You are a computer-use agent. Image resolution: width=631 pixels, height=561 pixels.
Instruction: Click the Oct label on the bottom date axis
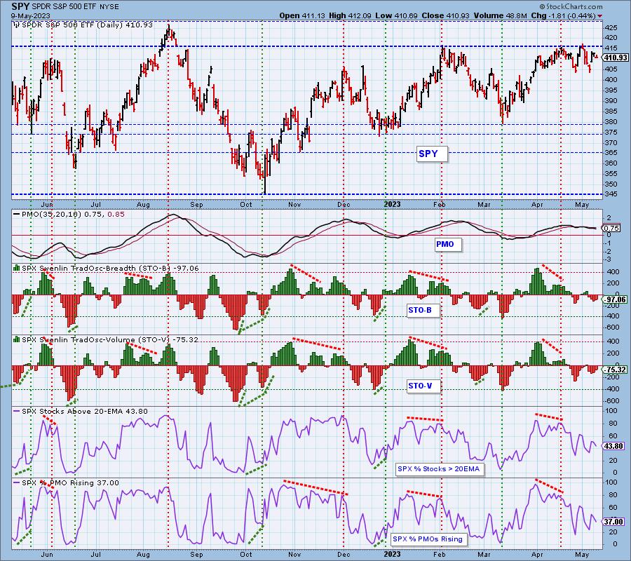[x=246, y=554]
